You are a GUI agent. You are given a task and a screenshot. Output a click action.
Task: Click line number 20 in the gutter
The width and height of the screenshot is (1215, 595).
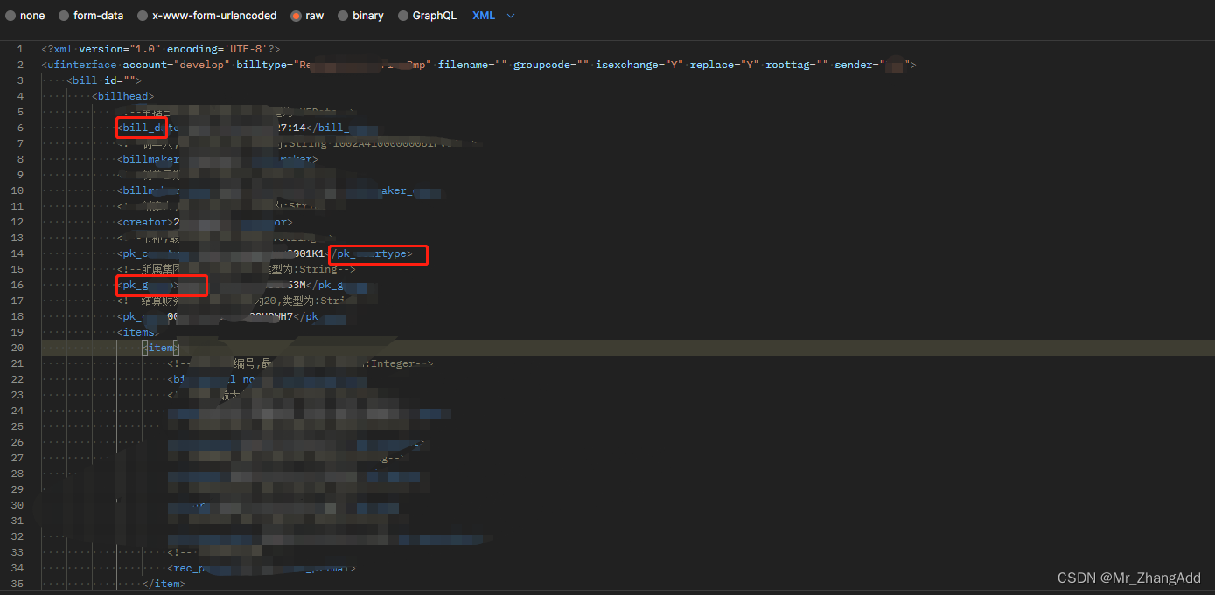point(19,347)
